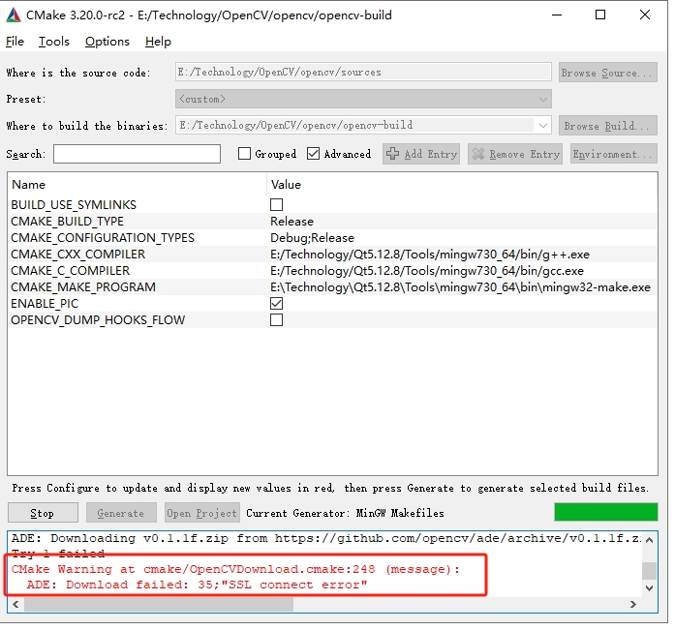Viewport: 675px width, 630px height.
Task: Open the File menu
Action: point(15,42)
